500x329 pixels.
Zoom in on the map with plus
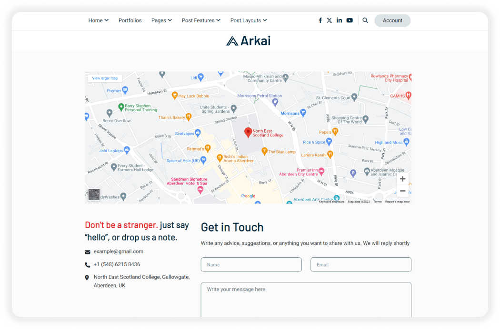pos(403,179)
